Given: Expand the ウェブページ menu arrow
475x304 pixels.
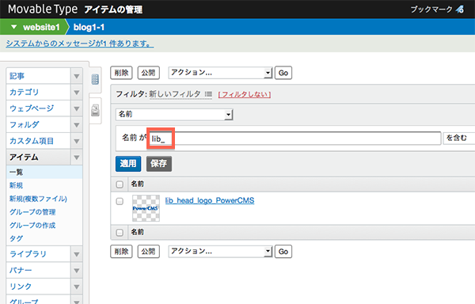Looking at the screenshot, I should 77,108.
